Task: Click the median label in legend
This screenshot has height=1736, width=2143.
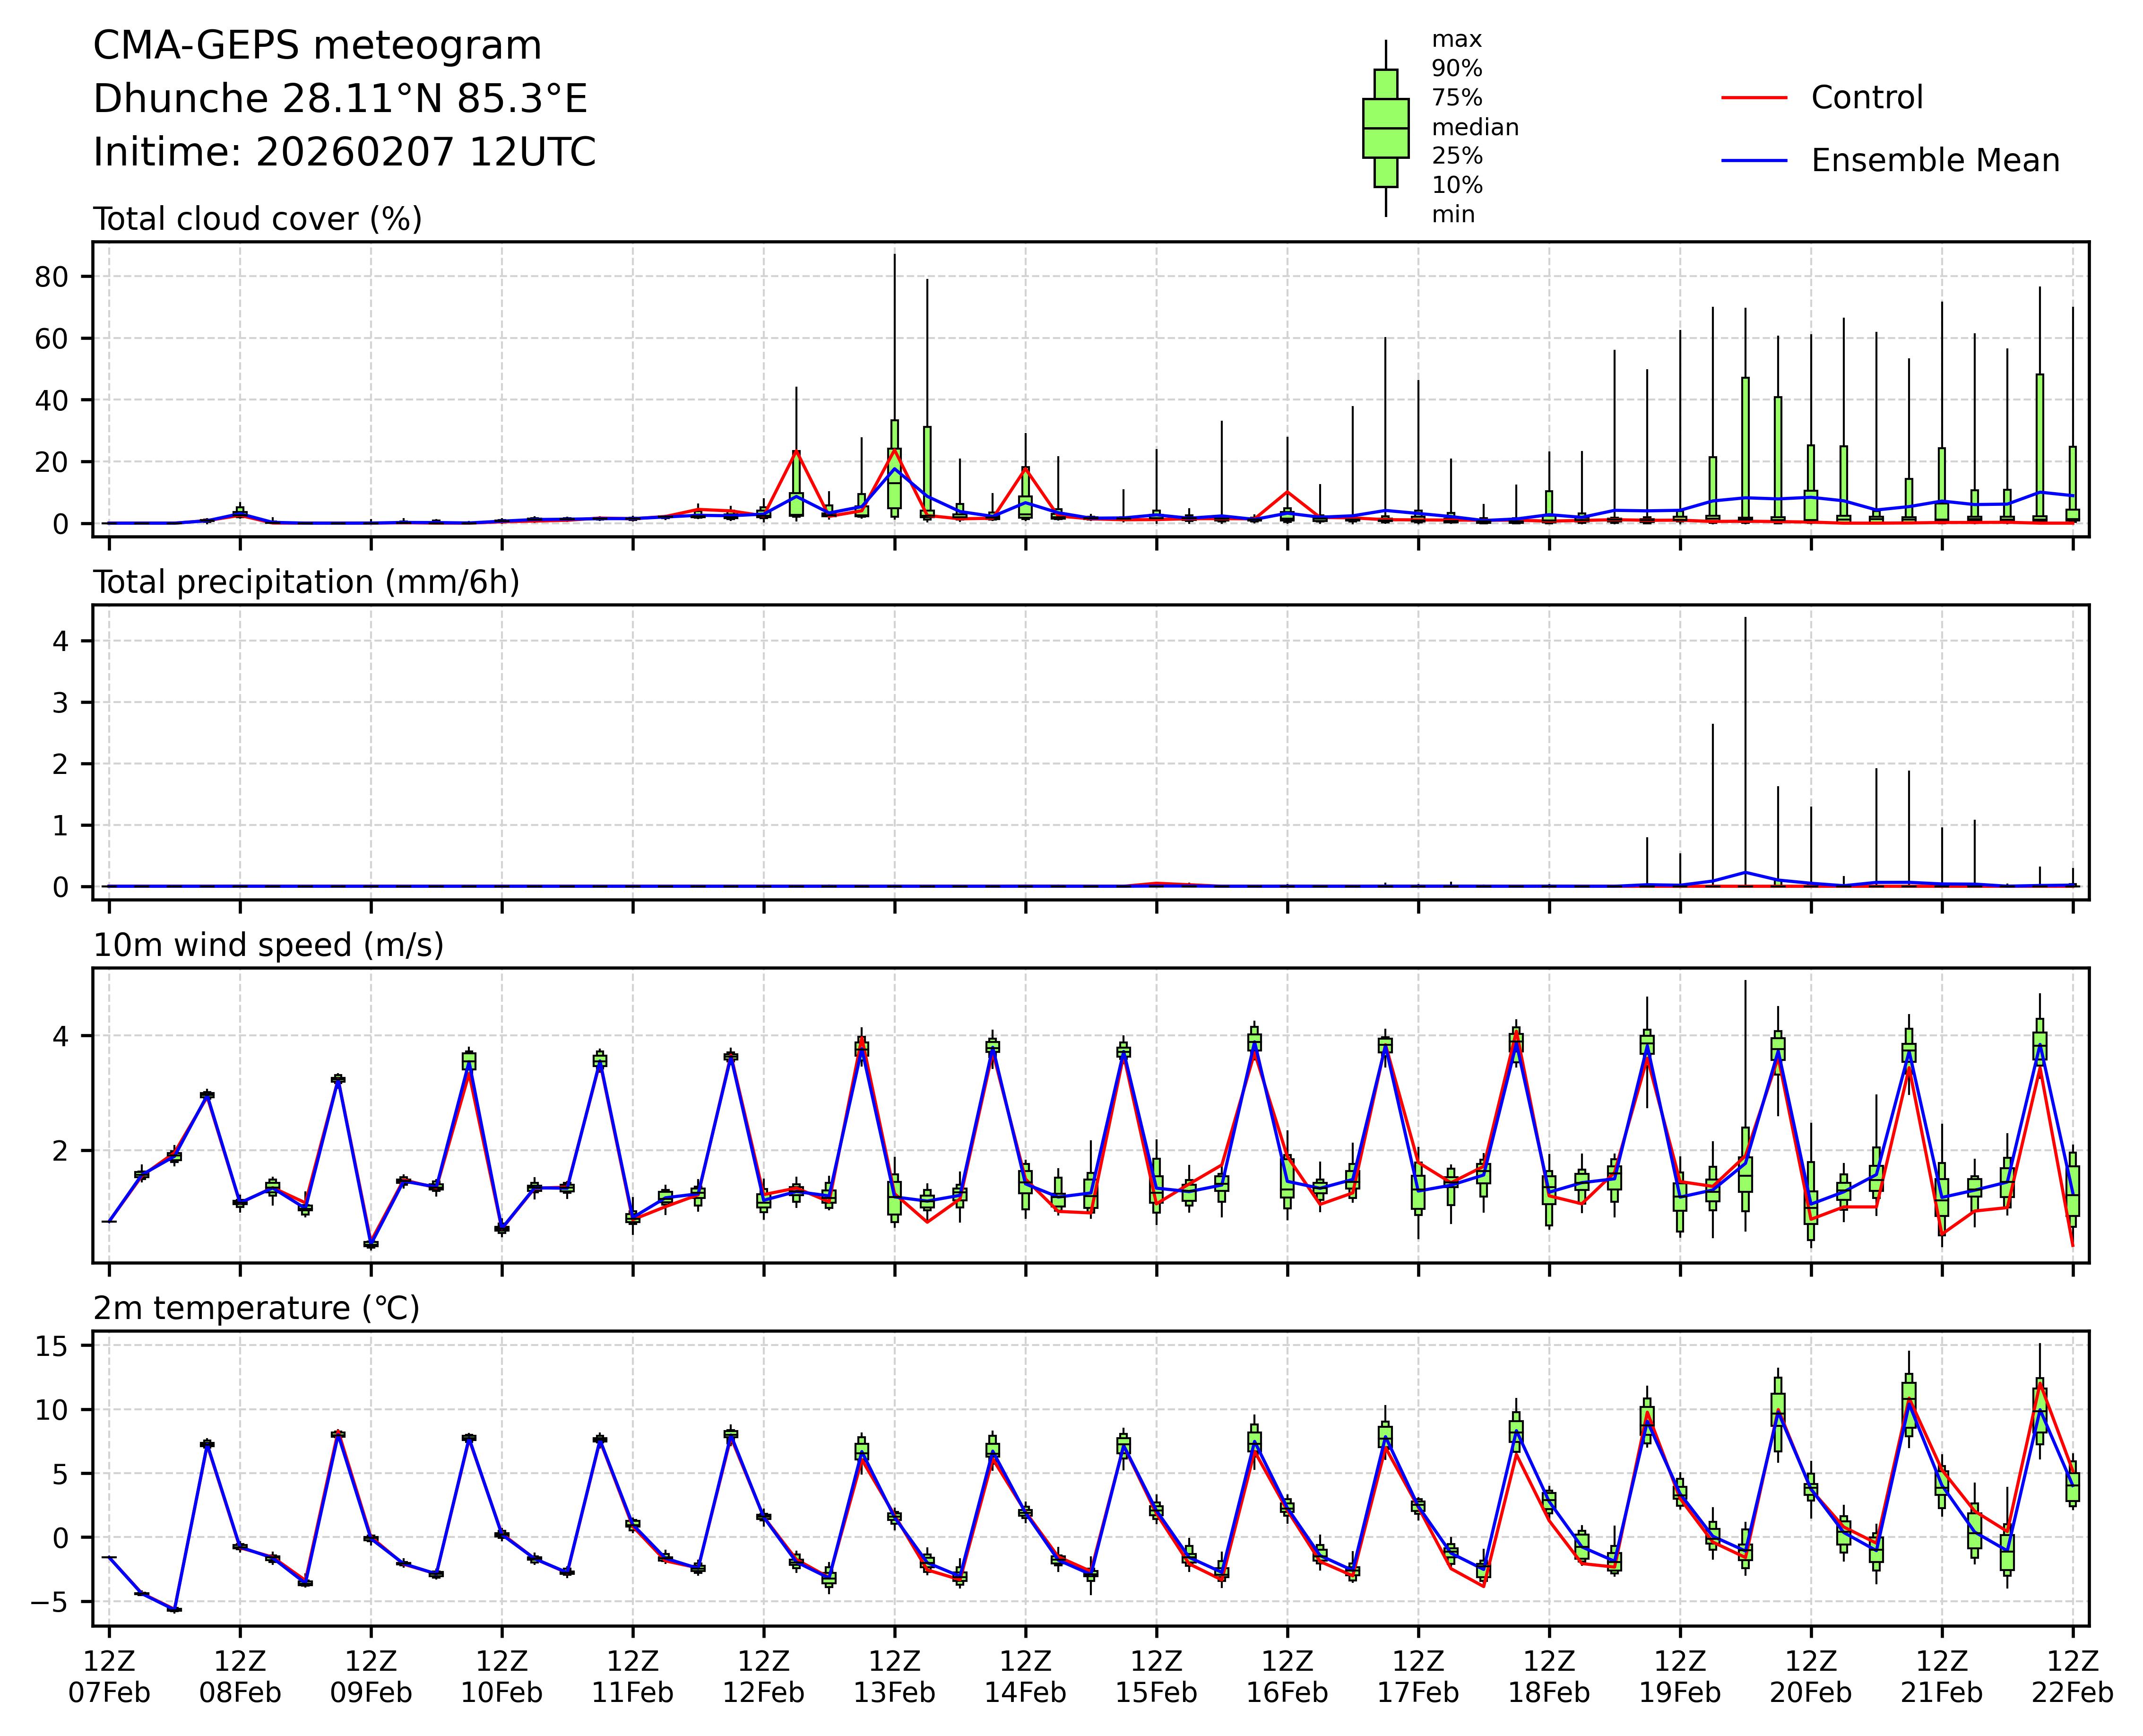Action: click(1474, 127)
